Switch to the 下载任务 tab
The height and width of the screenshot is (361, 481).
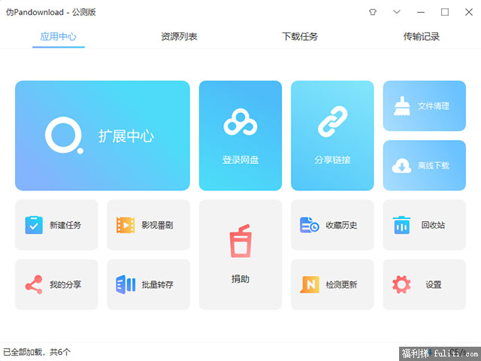[300, 36]
